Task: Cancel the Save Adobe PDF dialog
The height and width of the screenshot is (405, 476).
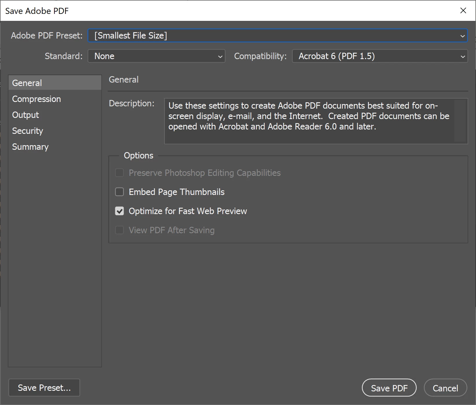Action: click(x=445, y=388)
